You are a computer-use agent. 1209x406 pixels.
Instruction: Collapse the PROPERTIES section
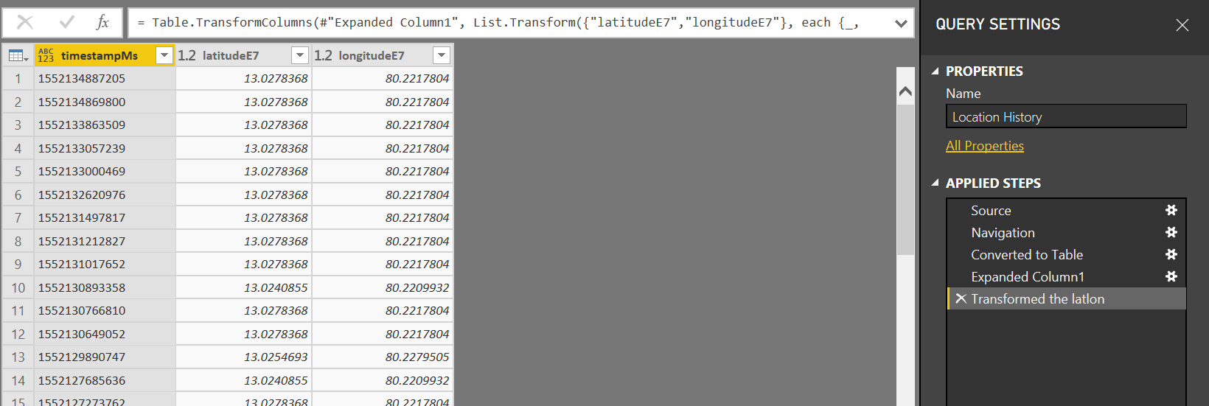936,71
